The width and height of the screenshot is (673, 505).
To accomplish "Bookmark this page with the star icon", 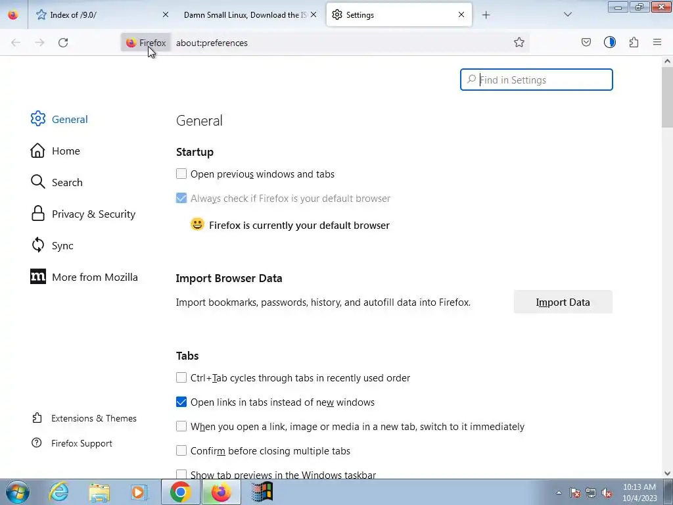I will tap(519, 42).
